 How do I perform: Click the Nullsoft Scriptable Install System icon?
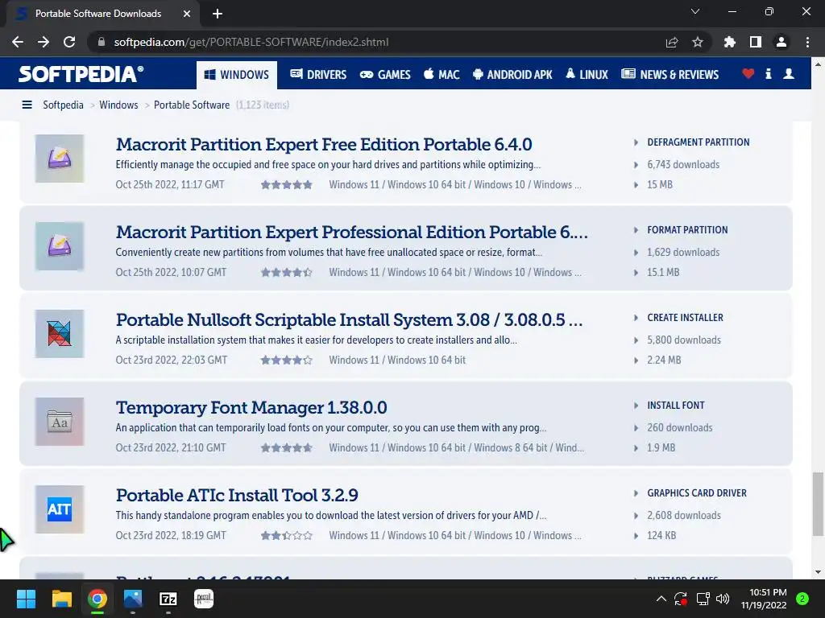pos(60,334)
